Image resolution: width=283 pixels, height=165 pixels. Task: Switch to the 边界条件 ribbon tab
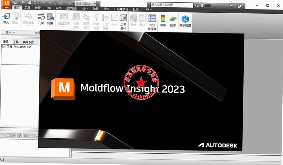pos(72,8)
